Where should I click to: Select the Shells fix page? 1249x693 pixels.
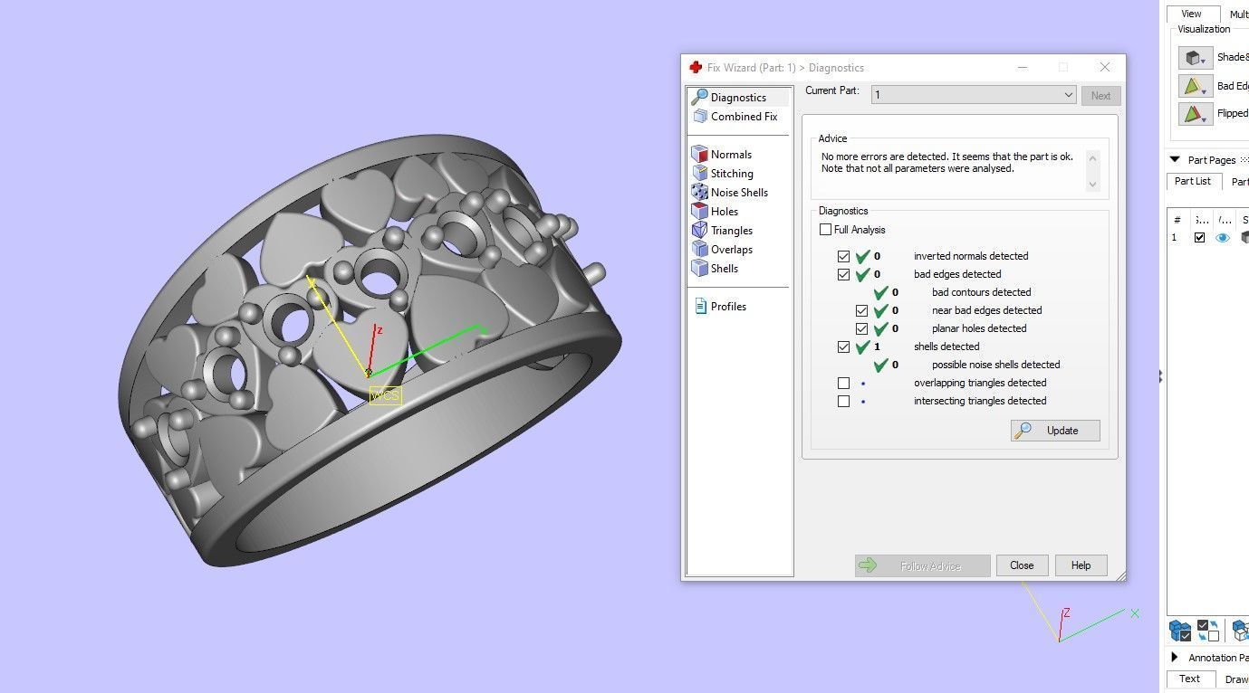click(724, 268)
